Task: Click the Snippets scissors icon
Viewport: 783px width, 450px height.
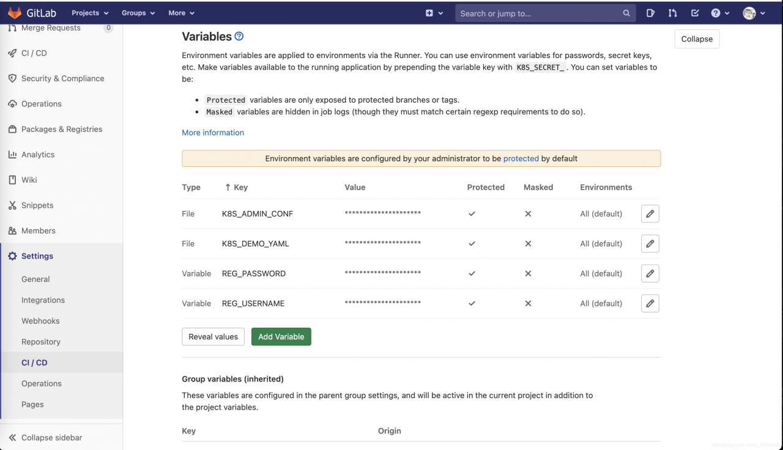Action: click(12, 205)
